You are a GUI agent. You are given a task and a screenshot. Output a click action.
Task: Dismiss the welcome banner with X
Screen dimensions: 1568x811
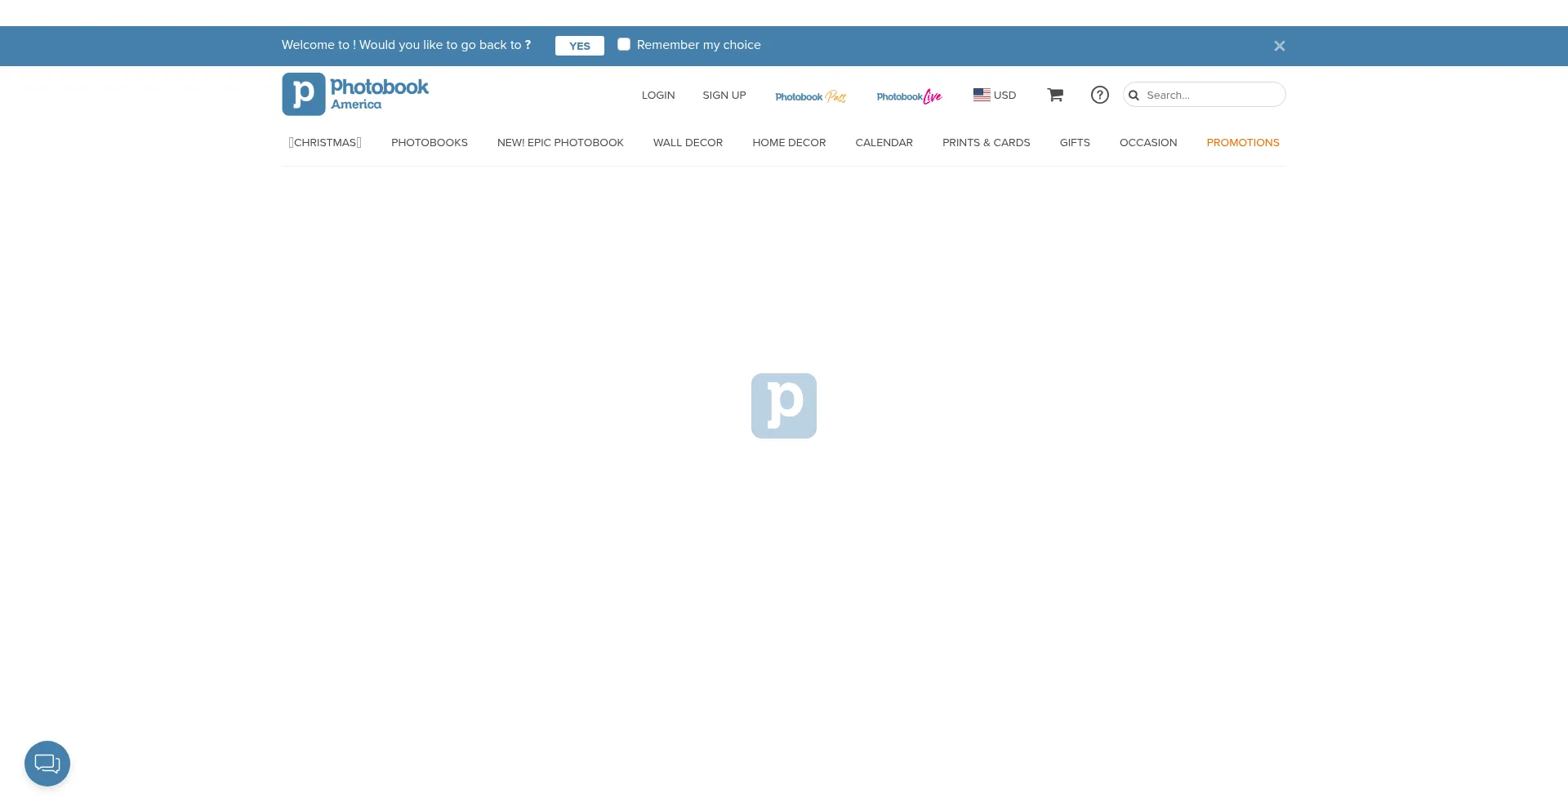1279,46
